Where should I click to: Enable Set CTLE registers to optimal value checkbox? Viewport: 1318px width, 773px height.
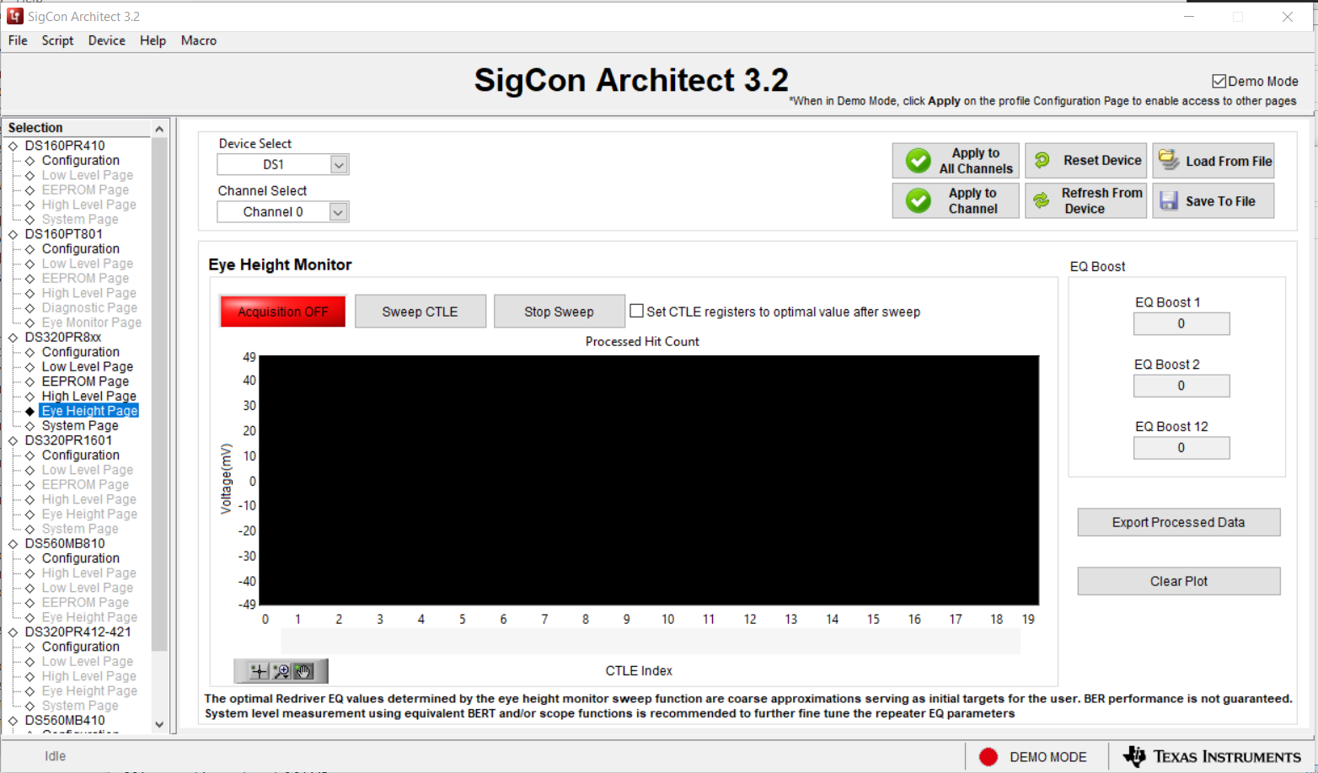click(637, 311)
